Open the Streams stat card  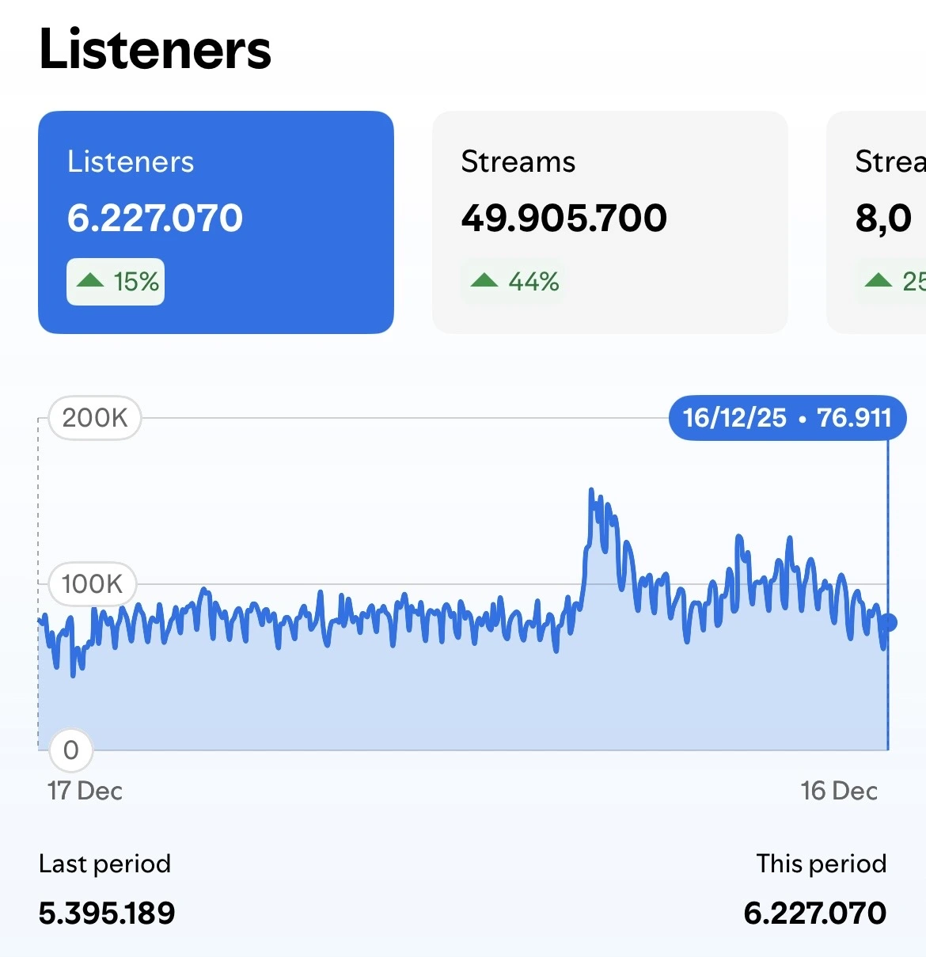coord(609,222)
